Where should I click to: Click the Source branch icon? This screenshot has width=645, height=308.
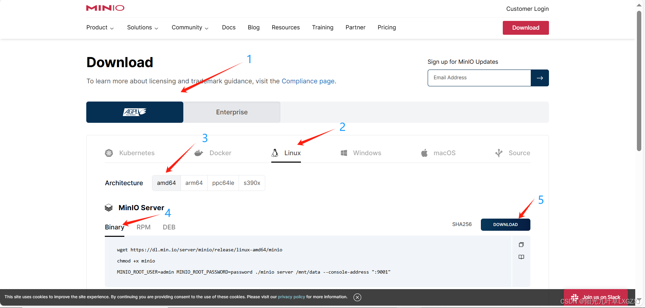[499, 153]
